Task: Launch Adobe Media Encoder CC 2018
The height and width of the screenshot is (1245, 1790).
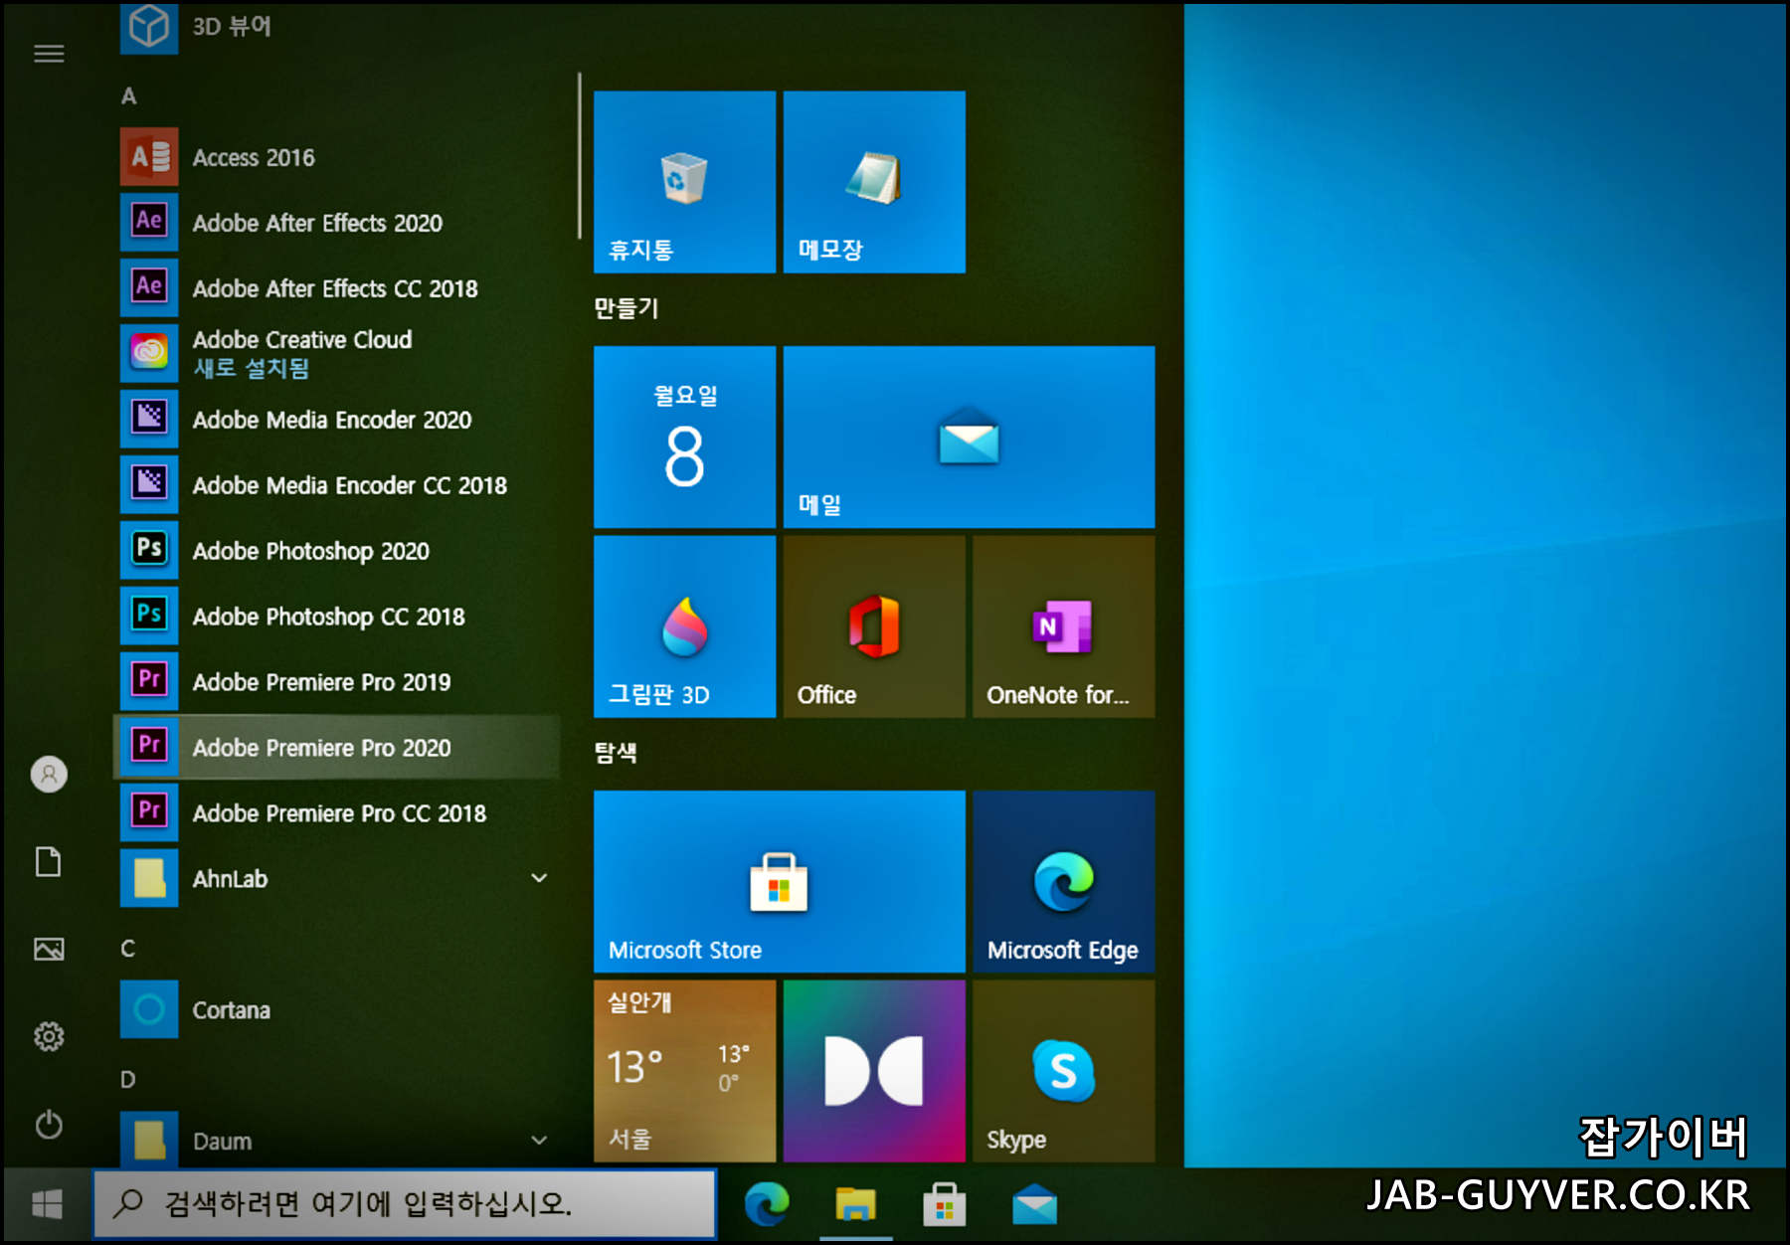Action: coord(336,485)
